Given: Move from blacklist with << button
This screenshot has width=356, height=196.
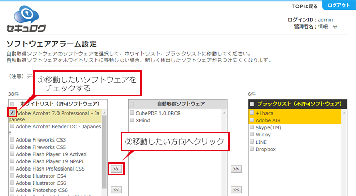Looking at the screenshot, I should (x=236, y=189).
